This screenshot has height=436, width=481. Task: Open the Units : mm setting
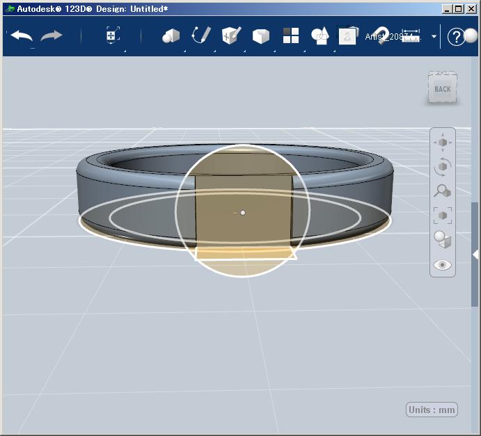click(432, 410)
